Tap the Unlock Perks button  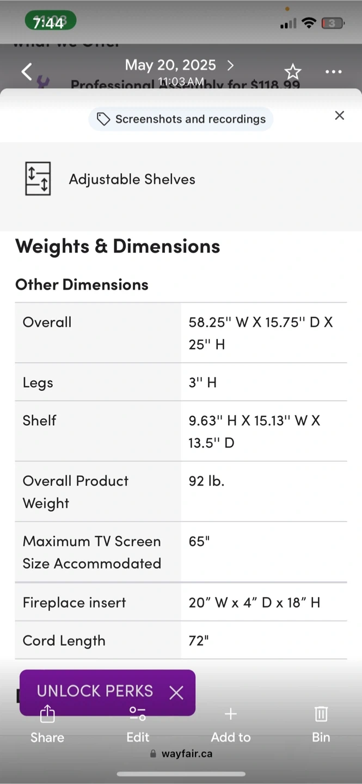(95, 691)
